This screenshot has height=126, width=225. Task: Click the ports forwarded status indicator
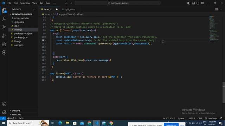[21, 118]
